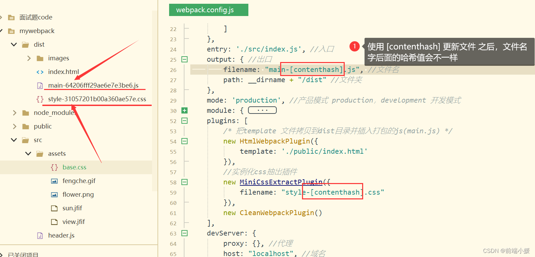Click the images folder icon
This screenshot has height=257, width=535.
pos(40,58)
